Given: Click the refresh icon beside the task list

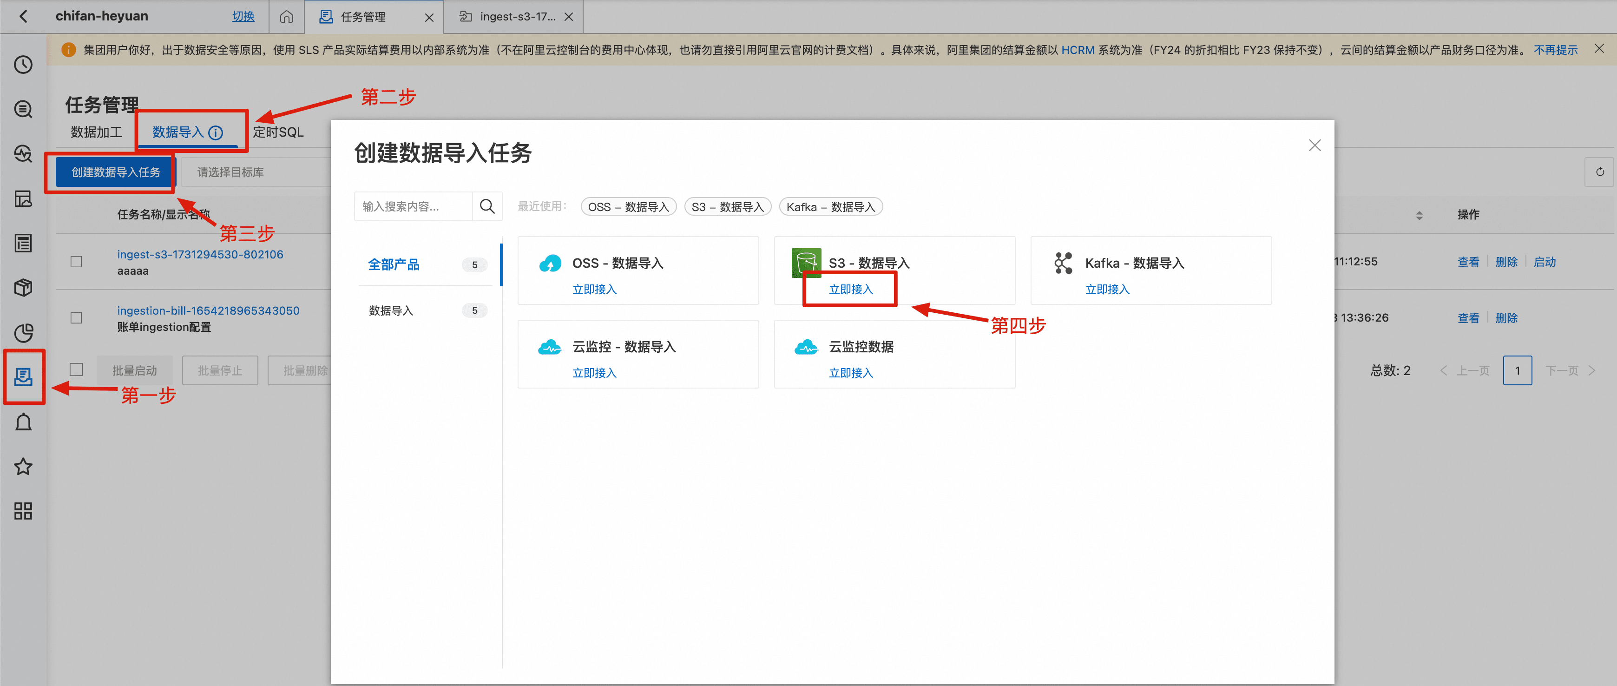Looking at the screenshot, I should 1599,172.
